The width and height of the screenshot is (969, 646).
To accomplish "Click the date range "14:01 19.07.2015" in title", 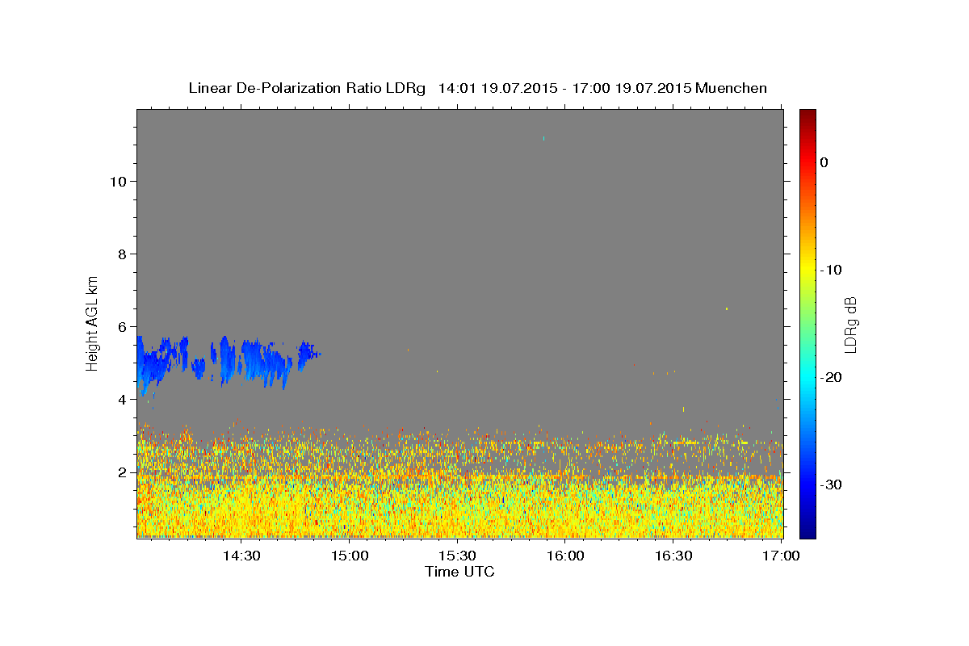I will coord(496,88).
